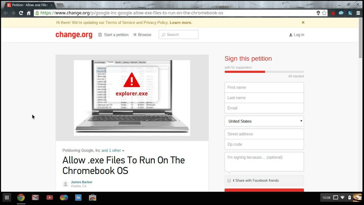Open the user avatar in system tray

357,197
